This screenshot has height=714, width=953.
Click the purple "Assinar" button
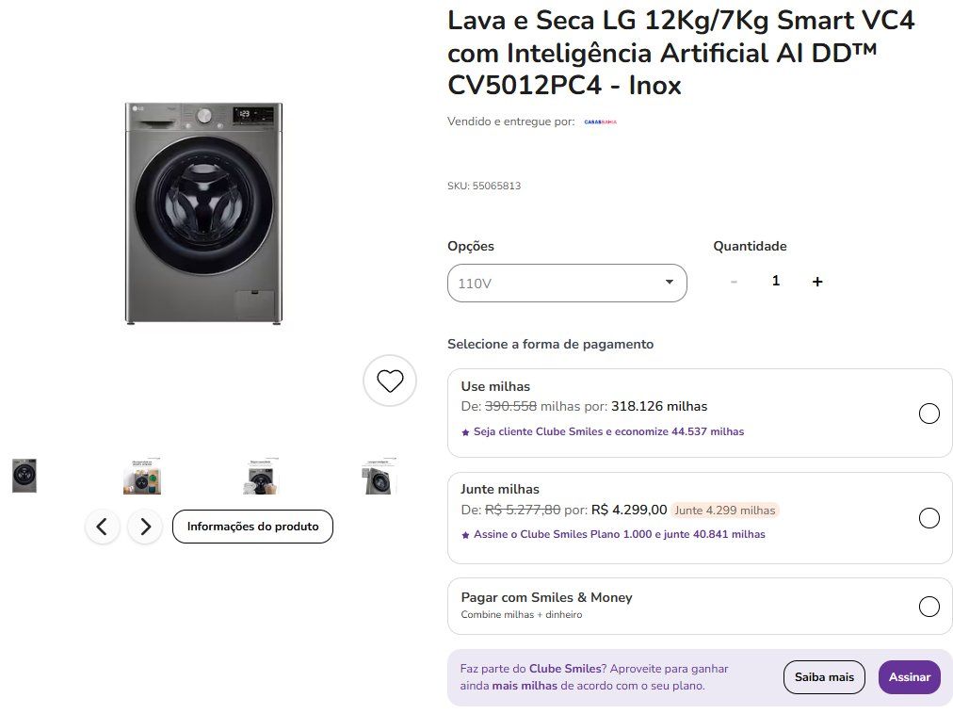coord(909,677)
